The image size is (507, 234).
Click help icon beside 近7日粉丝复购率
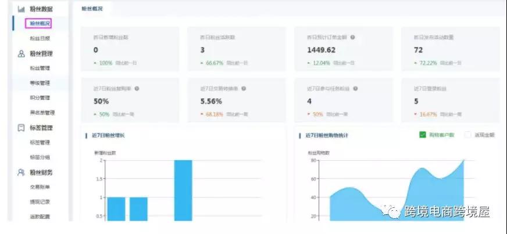coord(137,89)
